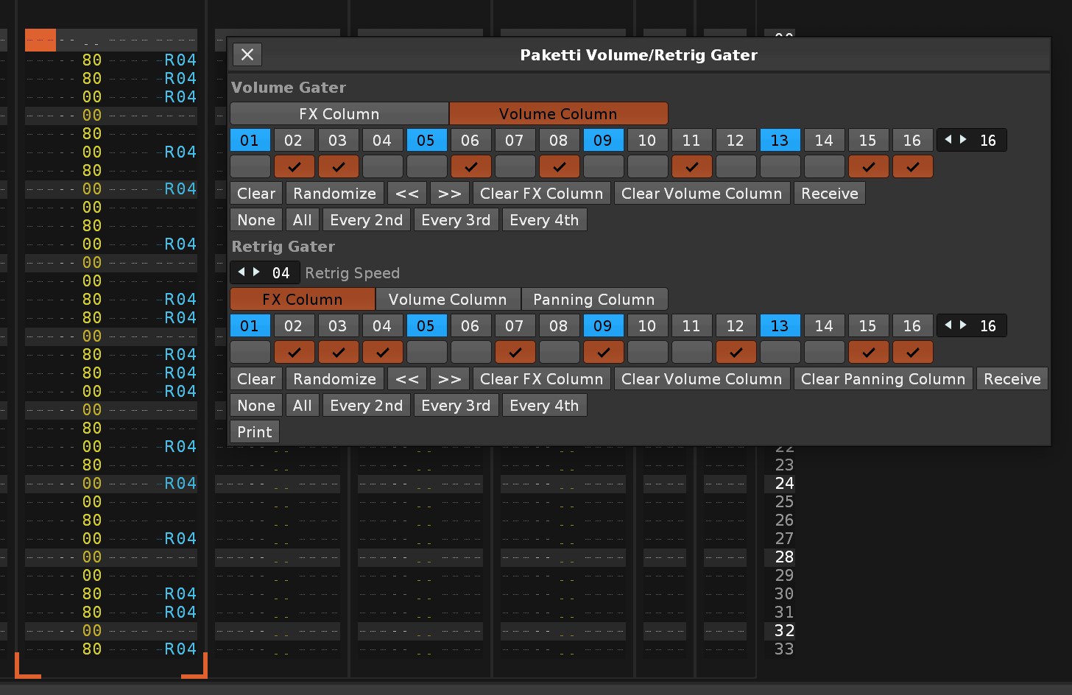Apply Every 3rd preset in Retrig Gater
The height and width of the screenshot is (695, 1072).
pyautogui.click(x=456, y=406)
